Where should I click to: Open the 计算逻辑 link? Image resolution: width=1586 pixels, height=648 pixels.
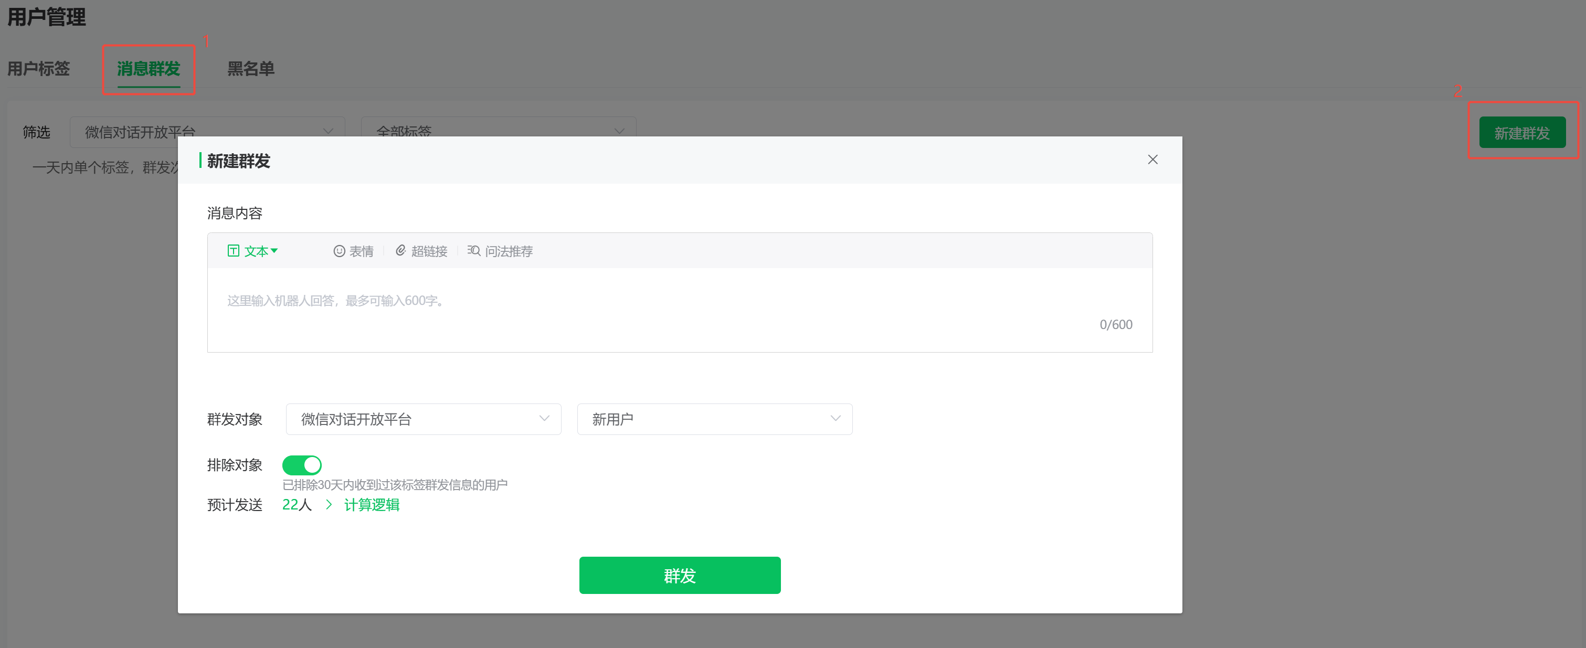(x=372, y=505)
